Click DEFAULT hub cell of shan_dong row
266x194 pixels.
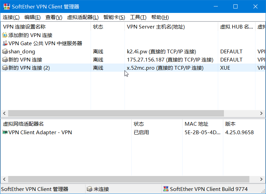(231, 52)
